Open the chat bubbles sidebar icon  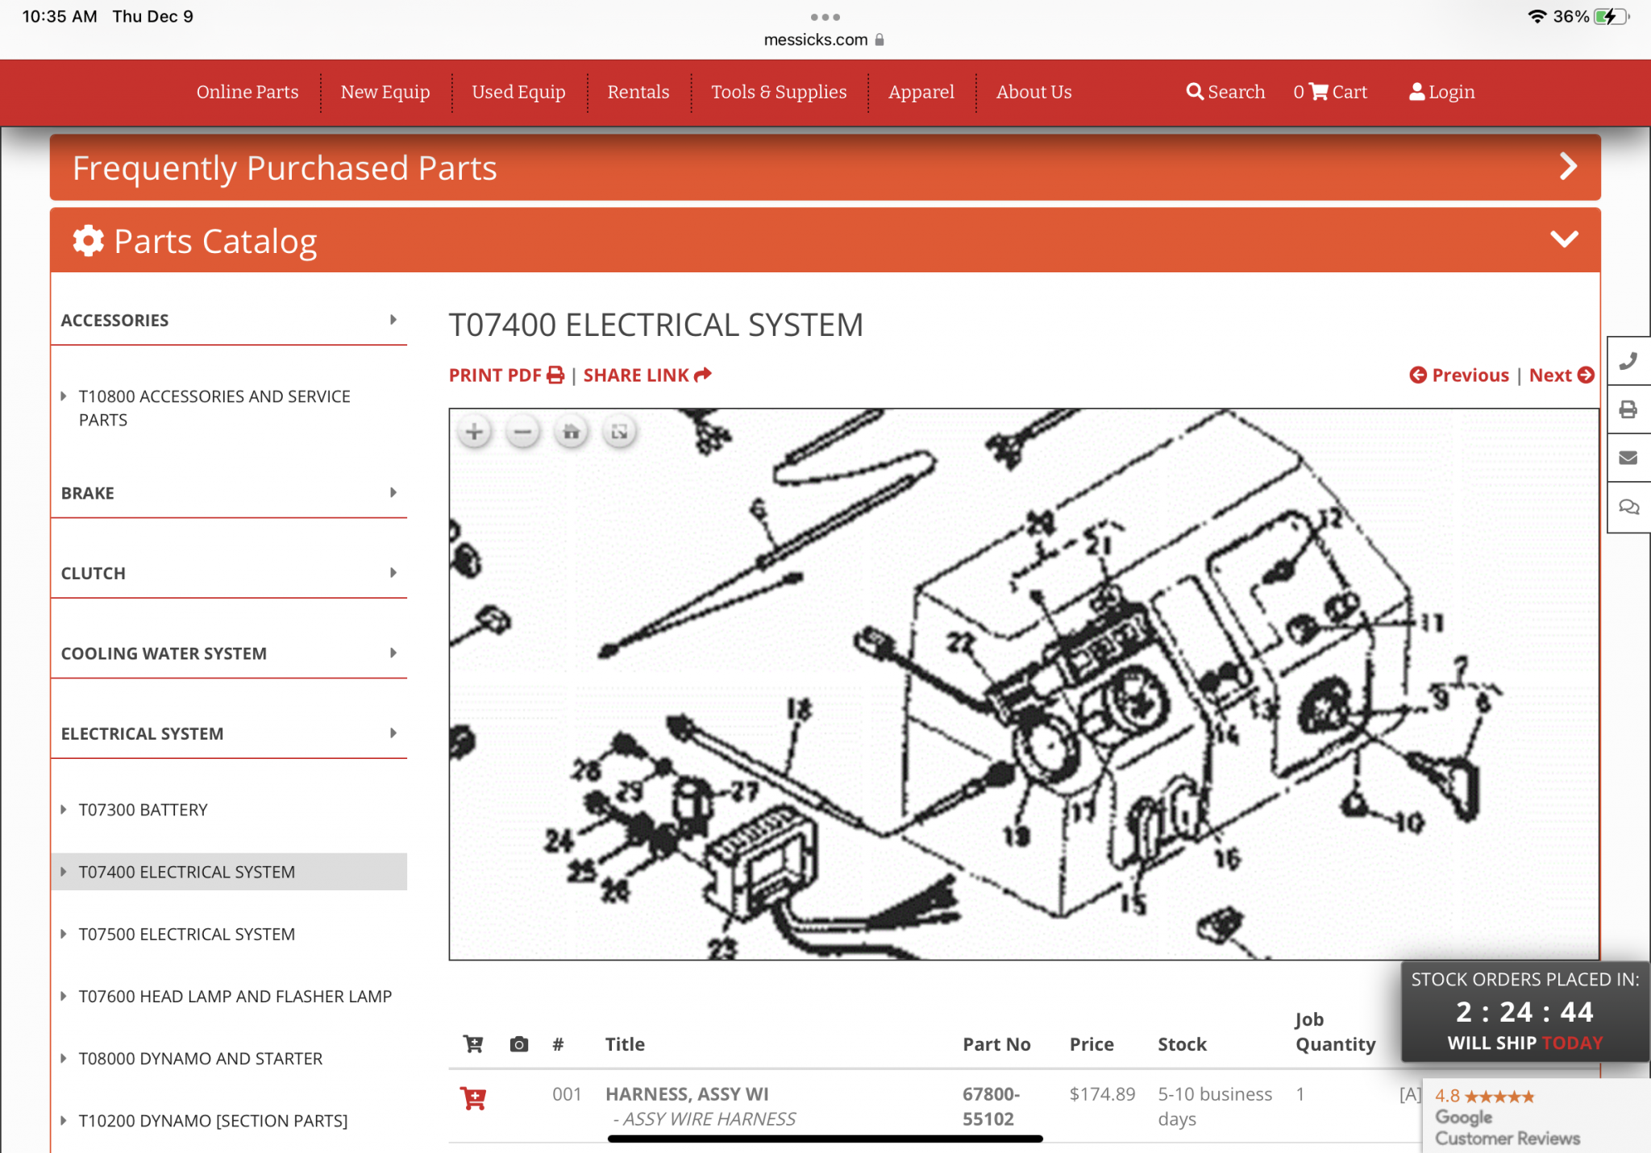1628,507
